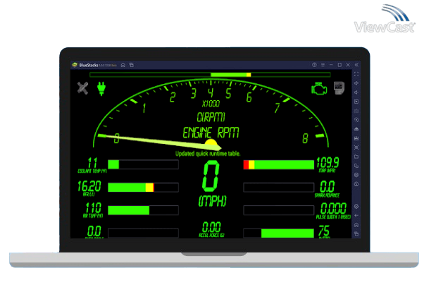The height and width of the screenshot is (292, 424).
Task: Open the BlueStacks hamburger menu
Action: [323, 65]
